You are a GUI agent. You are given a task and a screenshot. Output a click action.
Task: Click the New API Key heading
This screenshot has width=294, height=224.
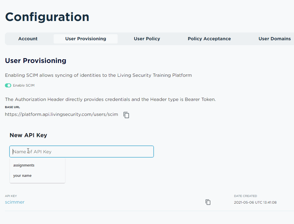coord(28,135)
